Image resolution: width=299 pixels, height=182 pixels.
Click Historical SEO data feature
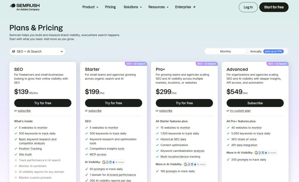173,139
